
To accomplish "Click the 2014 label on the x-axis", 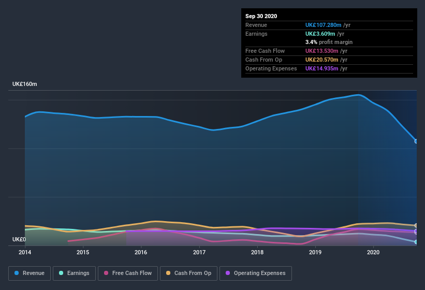I will (24, 252).
